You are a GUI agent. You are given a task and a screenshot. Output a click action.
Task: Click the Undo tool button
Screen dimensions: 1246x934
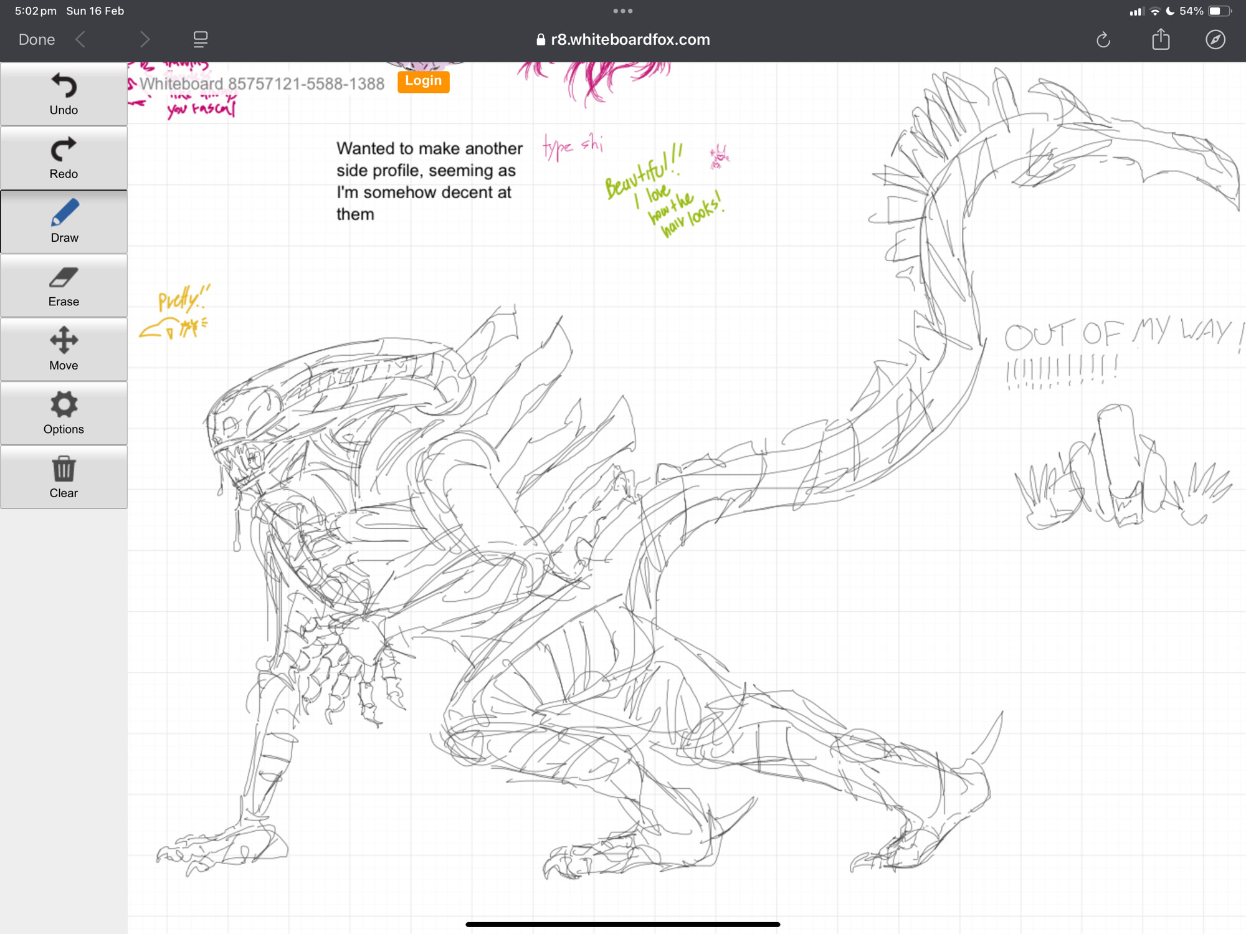[x=64, y=95]
